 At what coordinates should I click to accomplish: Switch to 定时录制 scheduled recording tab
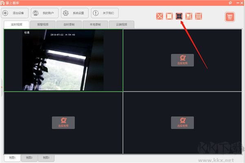point(69,25)
